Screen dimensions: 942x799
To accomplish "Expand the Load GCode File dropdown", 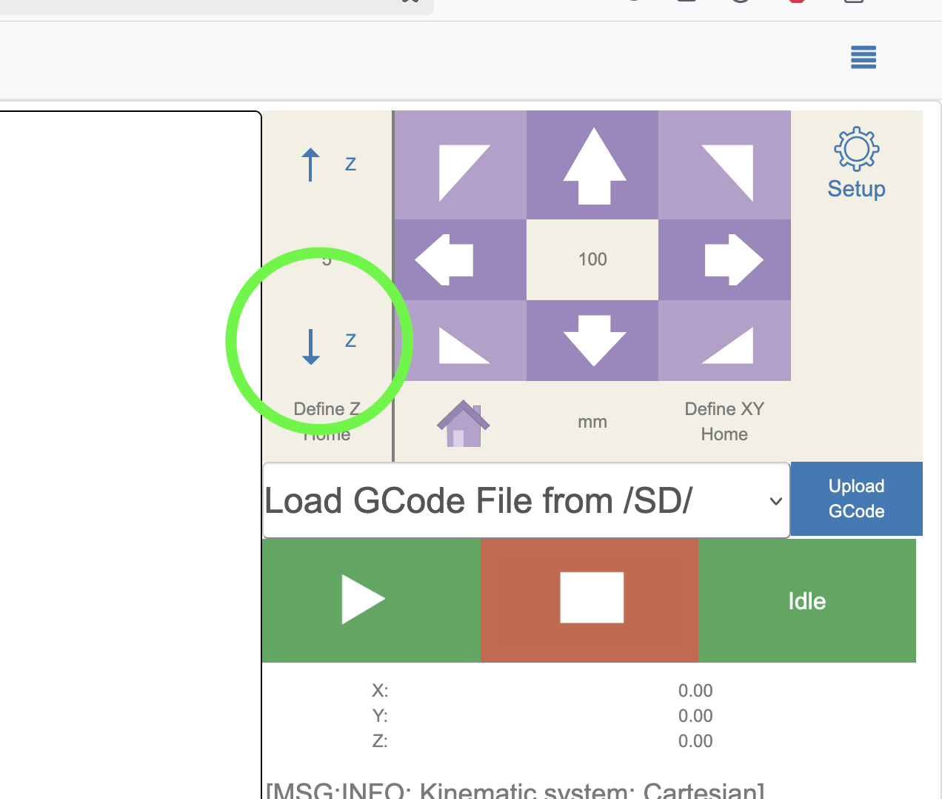I will click(526, 501).
